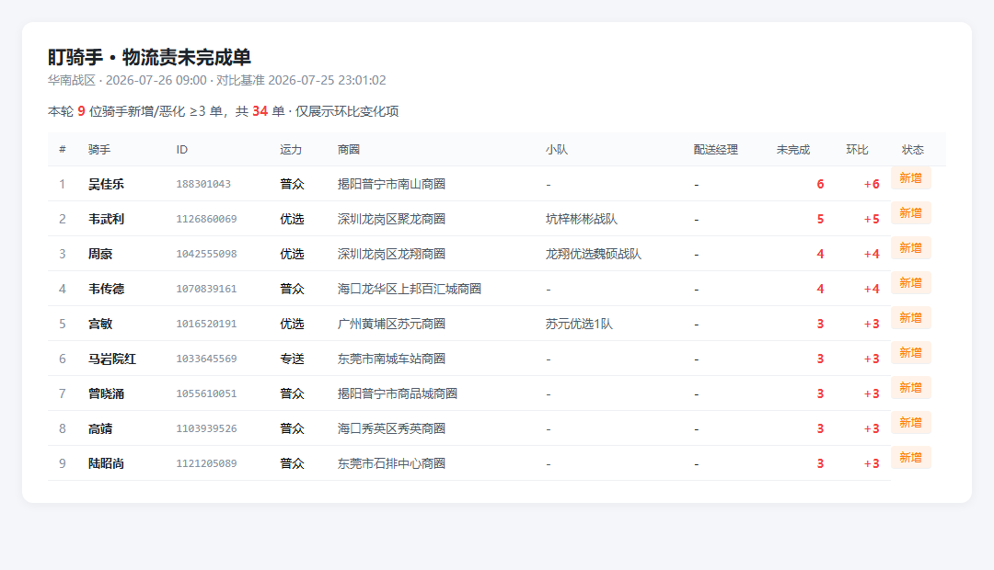Click rider ID 1055610051

(x=207, y=393)
